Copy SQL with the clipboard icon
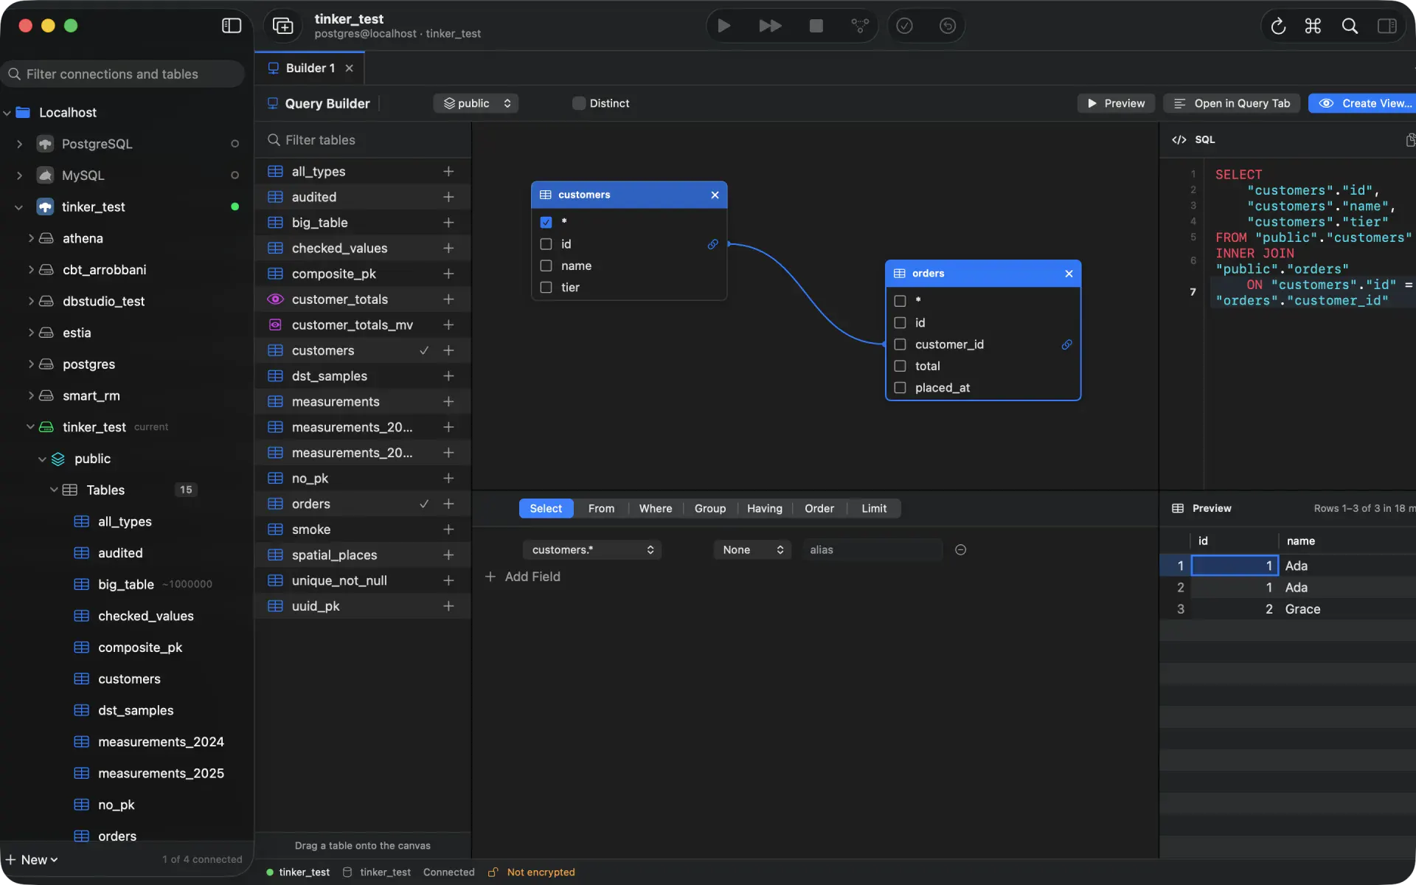Screen dimensions: 1416x885 point(1410,139)
